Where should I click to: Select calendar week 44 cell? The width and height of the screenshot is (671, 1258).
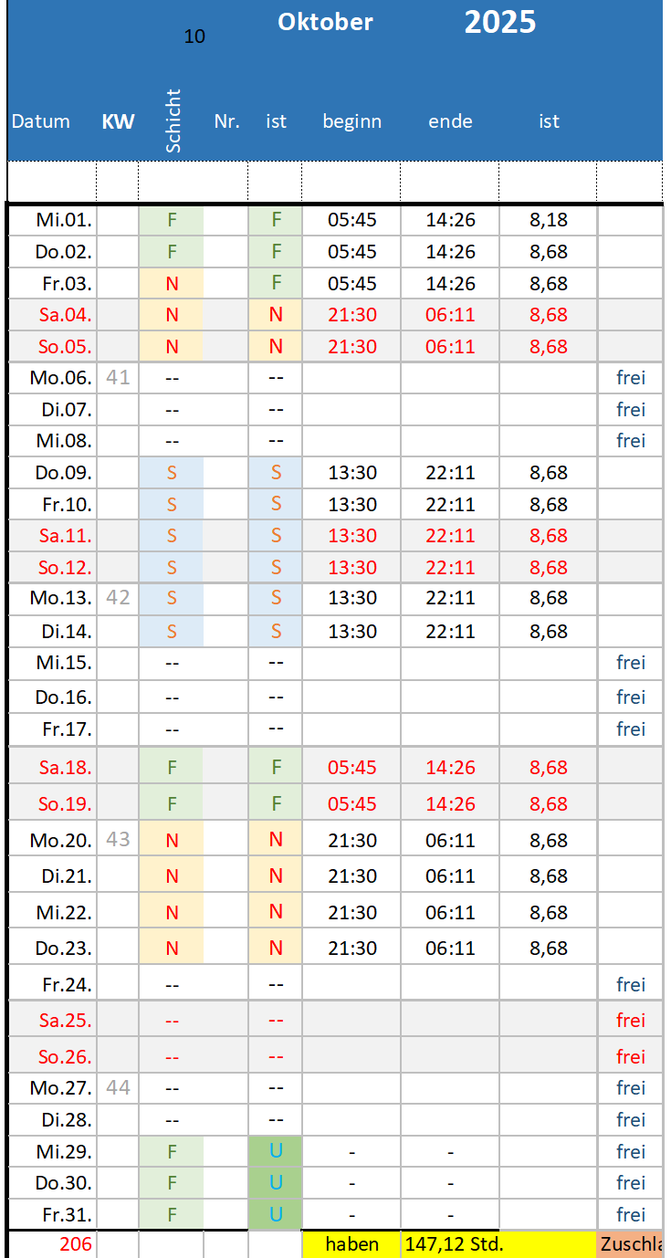(x=118, y=1087)
